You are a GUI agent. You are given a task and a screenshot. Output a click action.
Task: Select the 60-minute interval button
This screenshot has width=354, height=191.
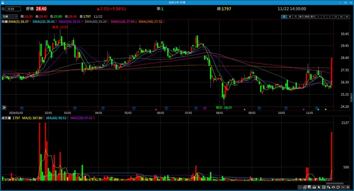pyautogui.click(x=347, y=17)
